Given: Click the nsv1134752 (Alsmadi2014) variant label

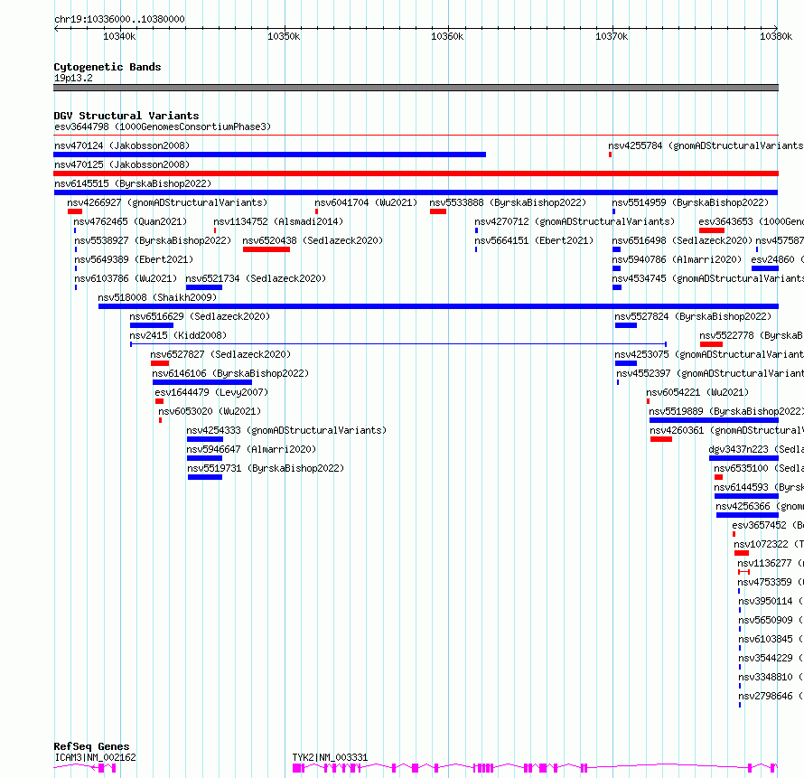Looking at the screenshot, I should pyautogui.click(x=278, y=221).
